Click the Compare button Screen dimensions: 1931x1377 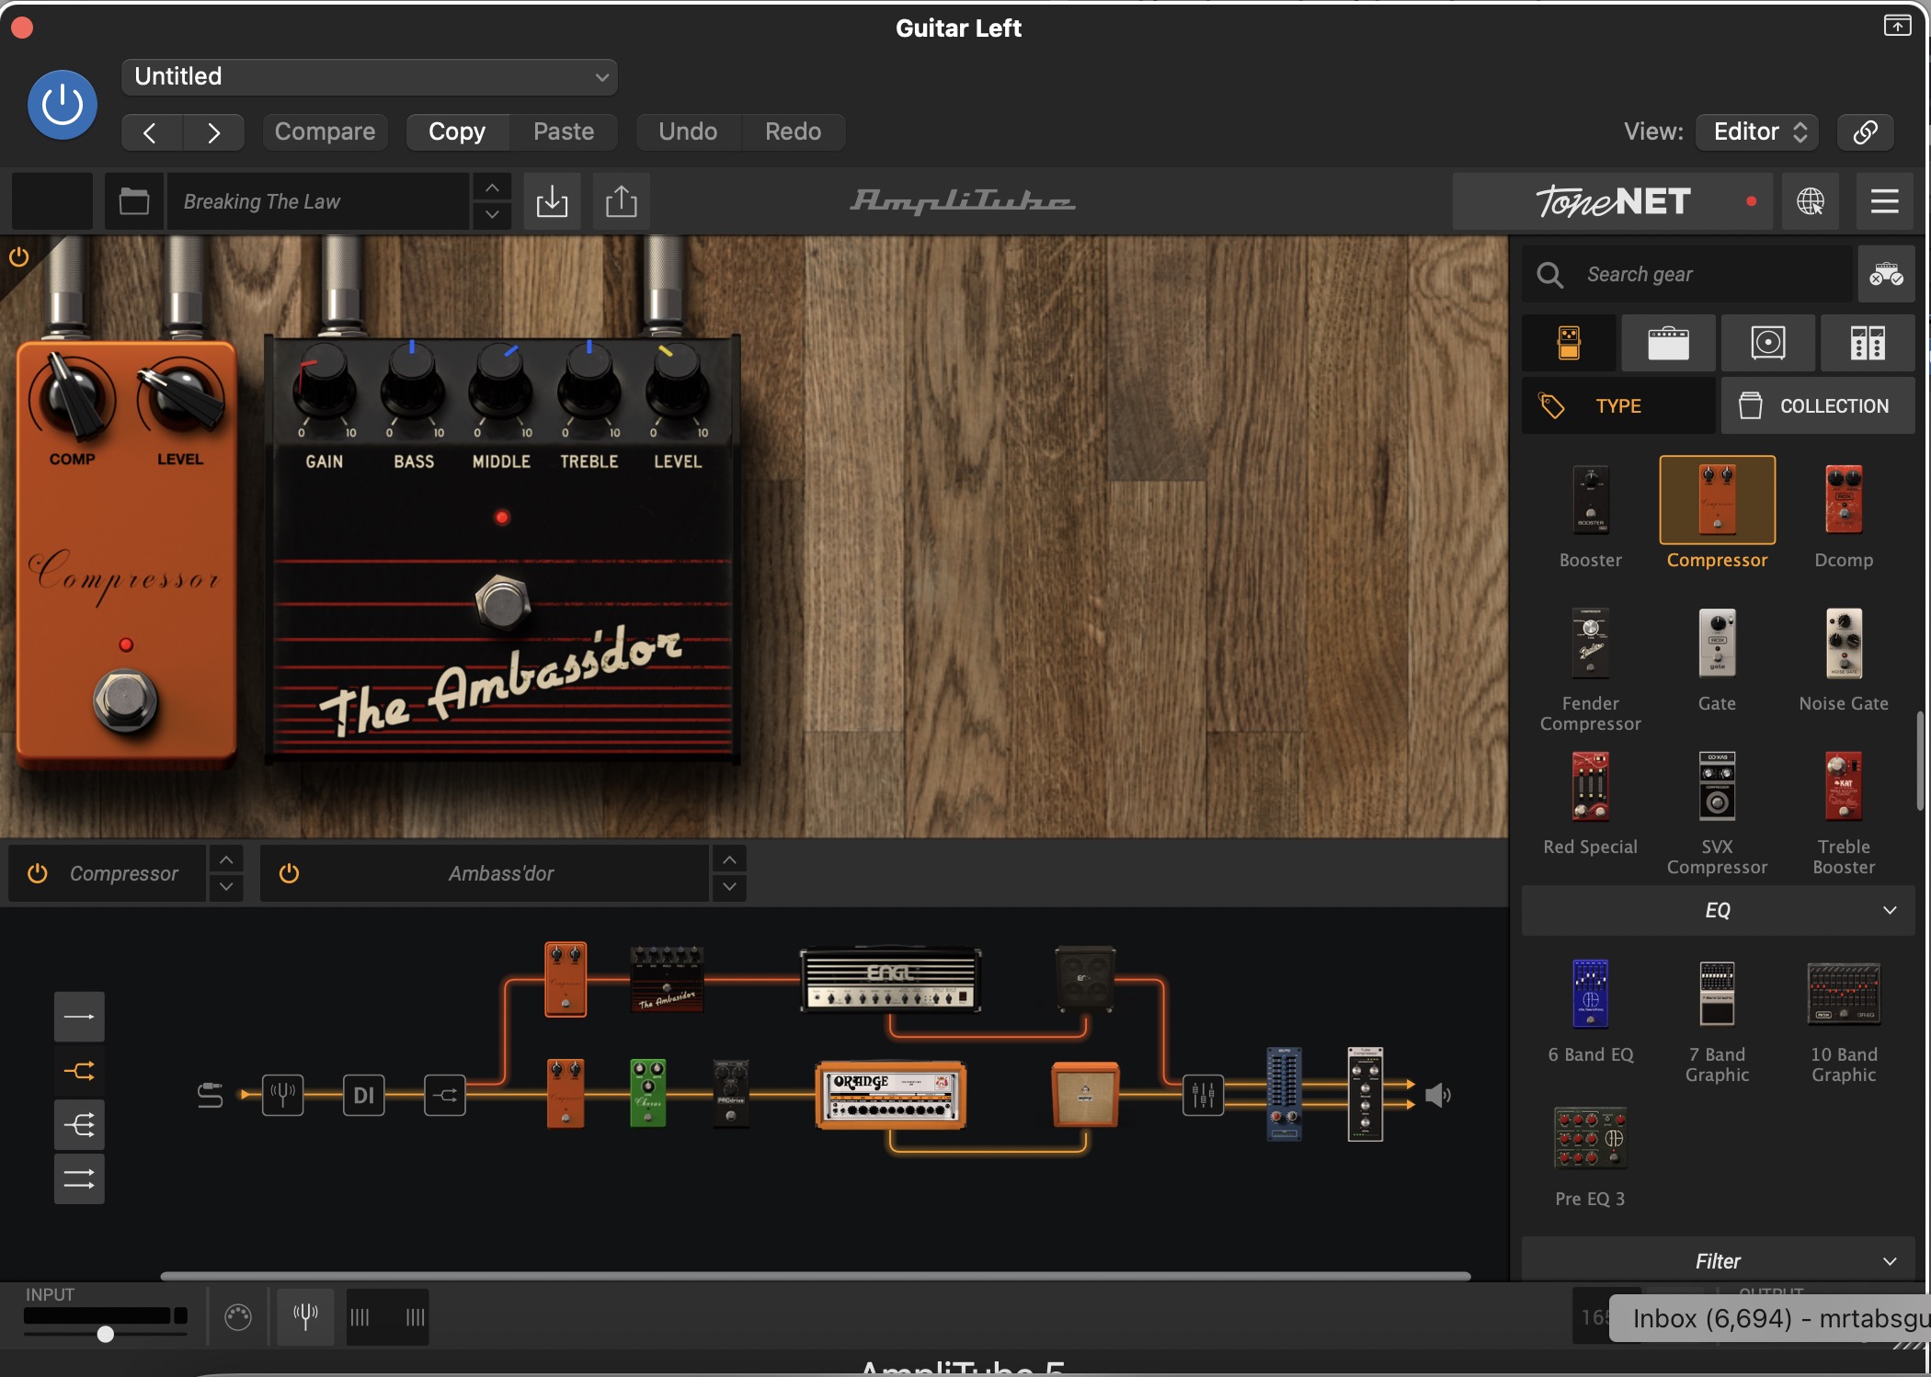(325, 132)
